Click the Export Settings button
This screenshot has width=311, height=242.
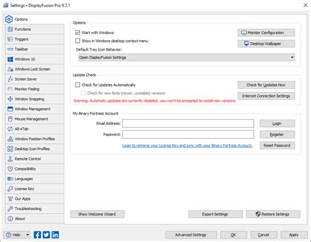215,214
